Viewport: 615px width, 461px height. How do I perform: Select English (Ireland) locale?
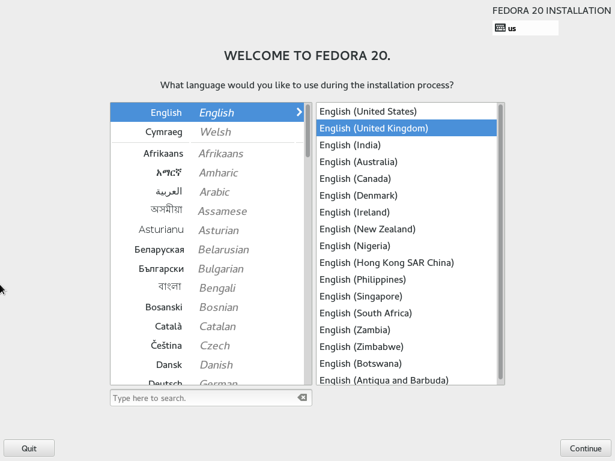point(407,212)
